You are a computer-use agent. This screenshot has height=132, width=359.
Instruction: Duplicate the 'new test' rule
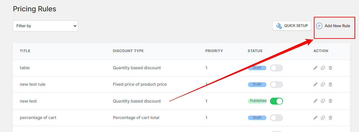323,101
